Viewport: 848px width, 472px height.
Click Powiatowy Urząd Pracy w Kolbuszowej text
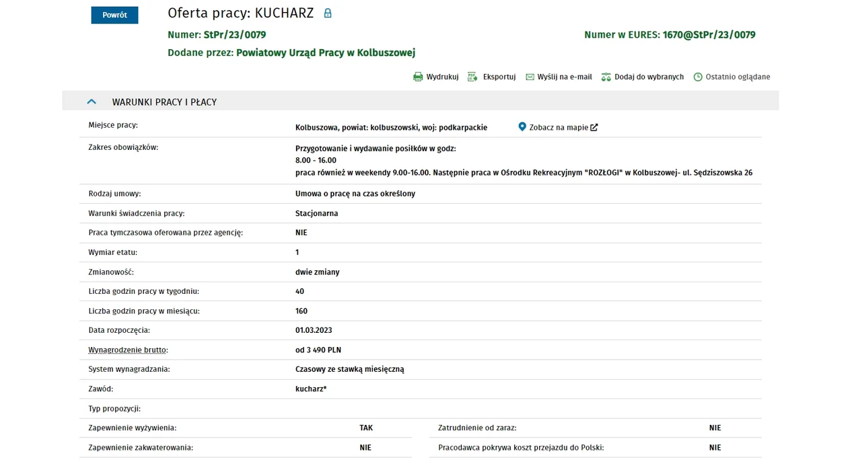326,52
